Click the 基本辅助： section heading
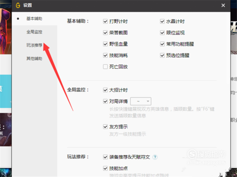 click(78, 21)
